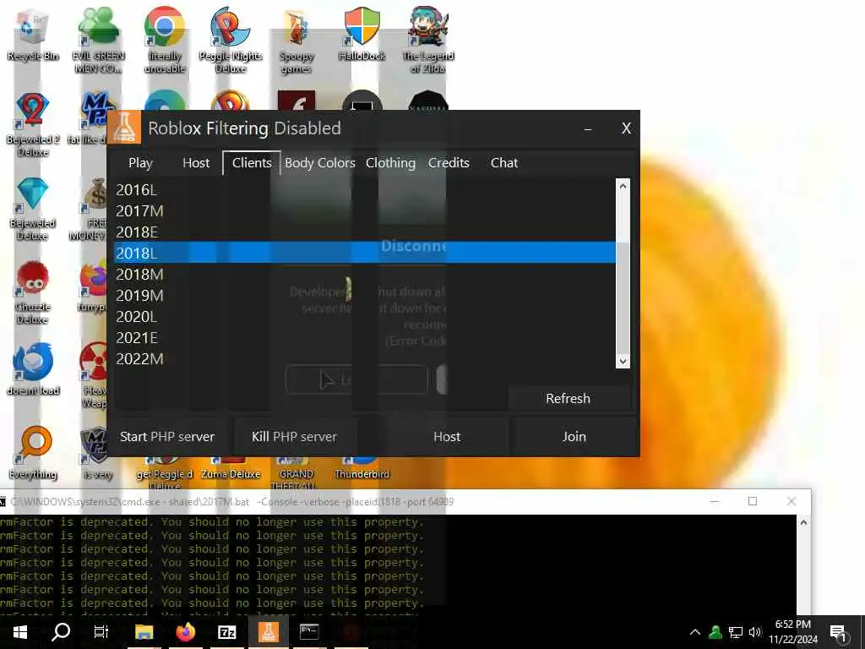Open Task View from the taskbar
The image size is (865, 649).
101,632
